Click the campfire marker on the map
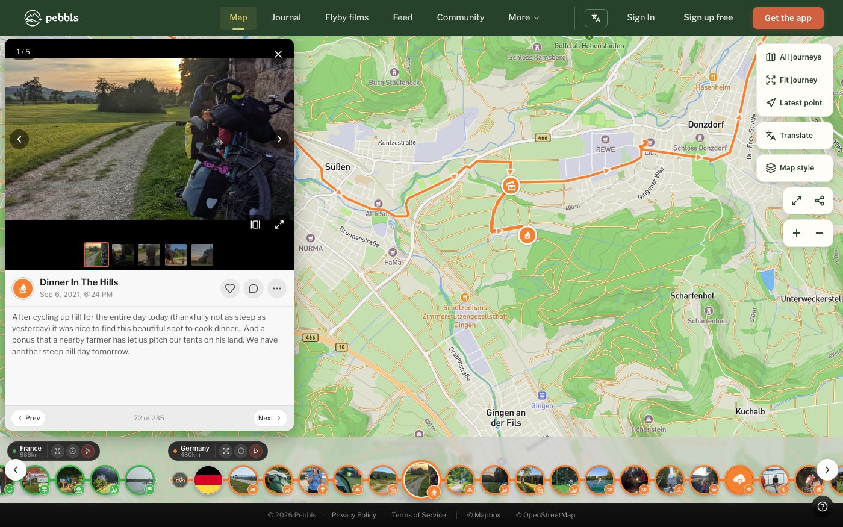Viewport: 843px width, 527px height. point(527,235)
